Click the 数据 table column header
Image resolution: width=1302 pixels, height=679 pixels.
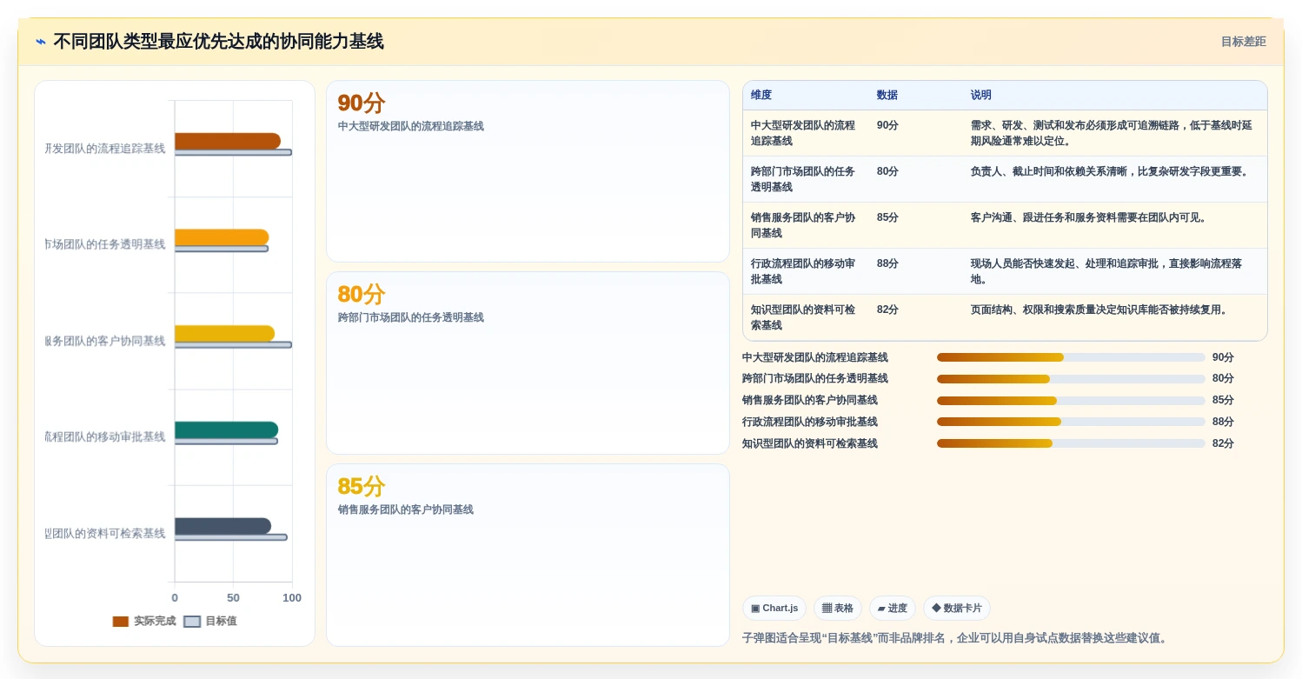point(887,95)
